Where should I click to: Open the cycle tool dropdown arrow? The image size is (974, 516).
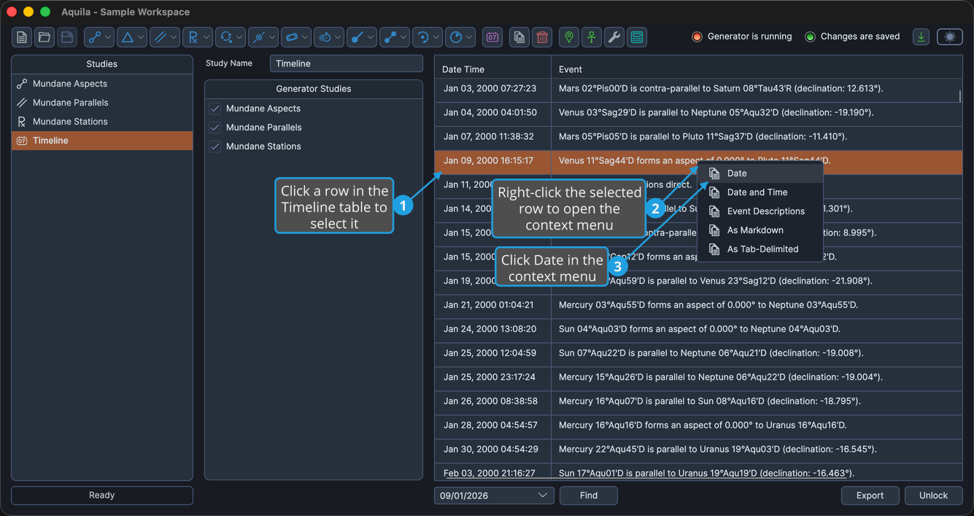pyautogui.click(x=239, y=37)
